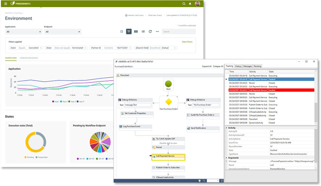This screenshot has width=321, height=186.
Task: Open the Endpoint dropdown
Action: (x=63, y=32)
